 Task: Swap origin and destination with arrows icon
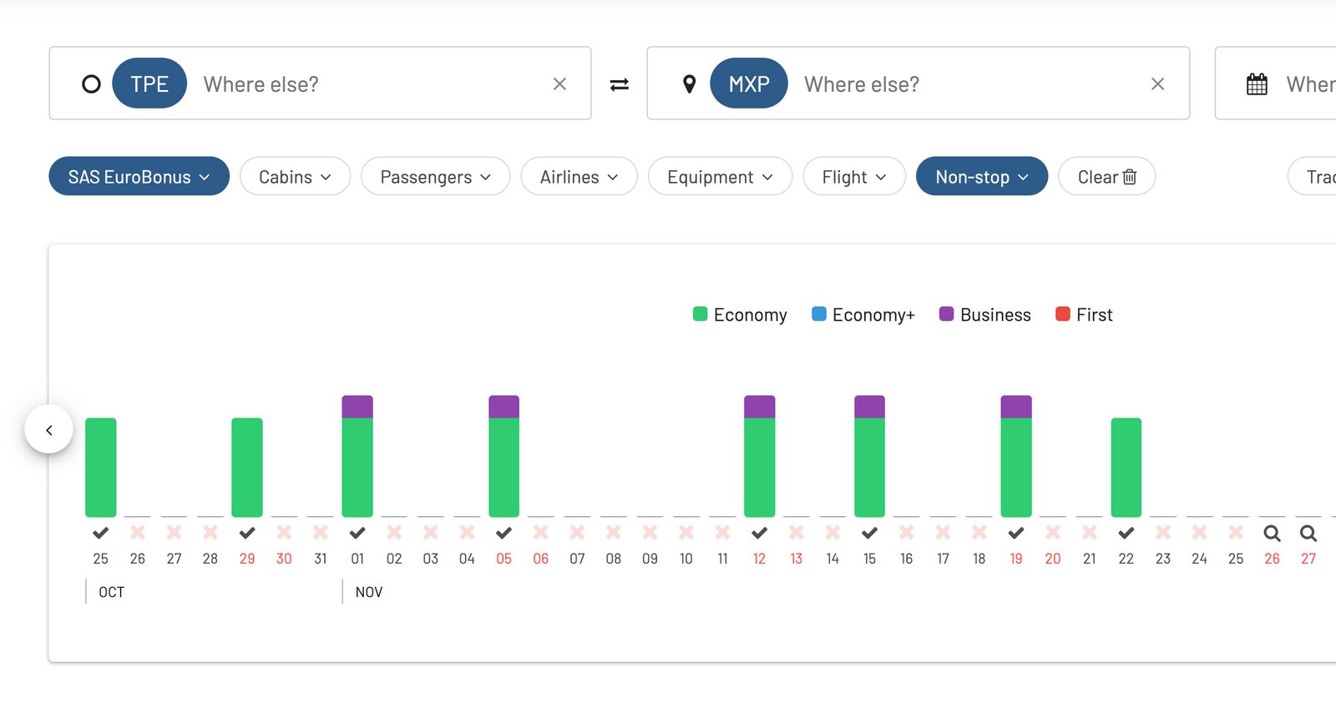point(619,84)
